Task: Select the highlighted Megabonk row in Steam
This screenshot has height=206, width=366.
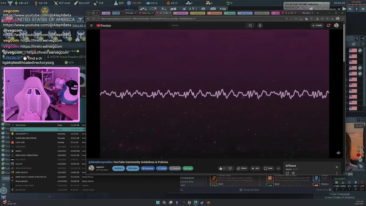Action: pos(48,129)
